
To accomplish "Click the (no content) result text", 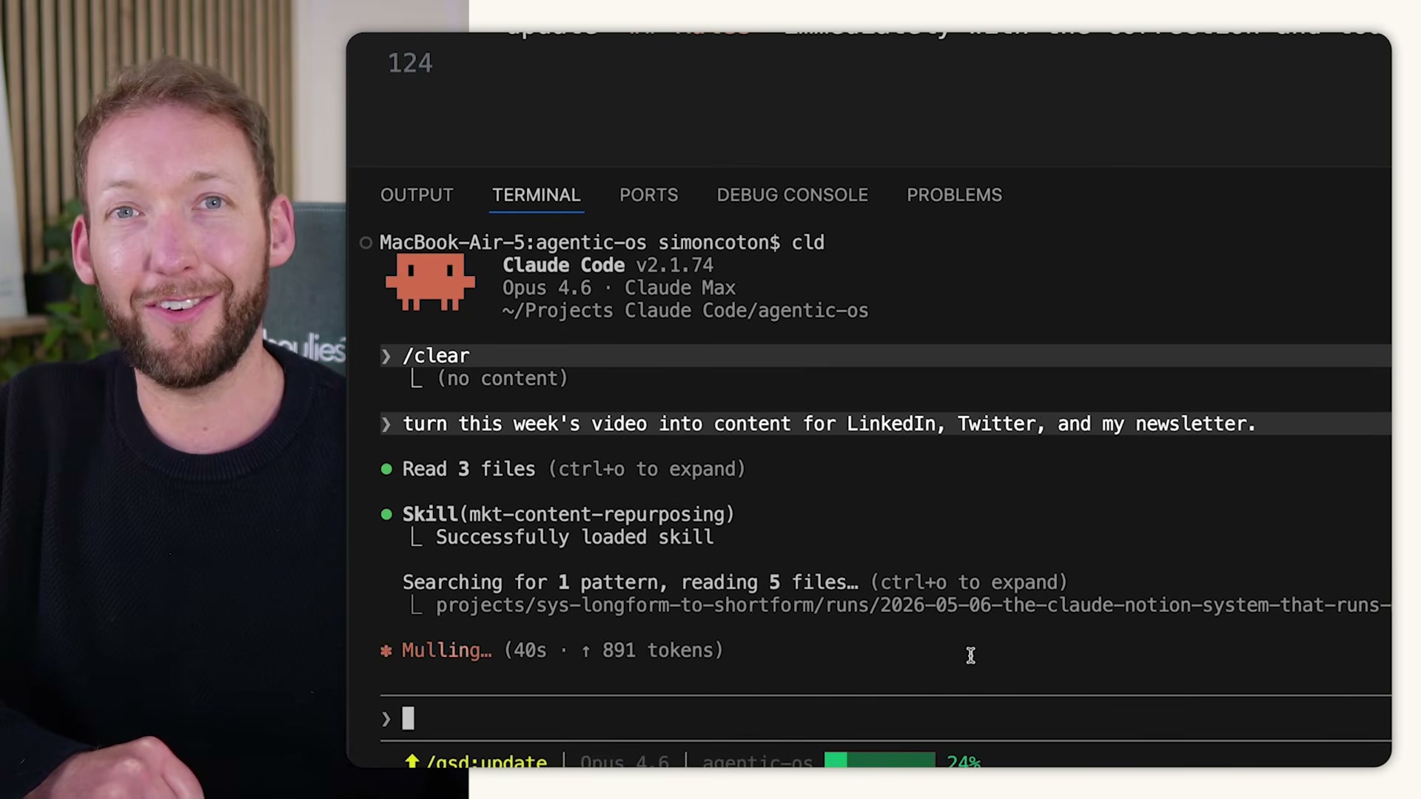I will 503,379.
